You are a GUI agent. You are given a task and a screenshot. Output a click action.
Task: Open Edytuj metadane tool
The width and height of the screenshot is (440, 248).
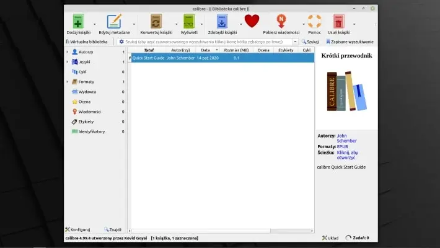[x=114, y=22]
